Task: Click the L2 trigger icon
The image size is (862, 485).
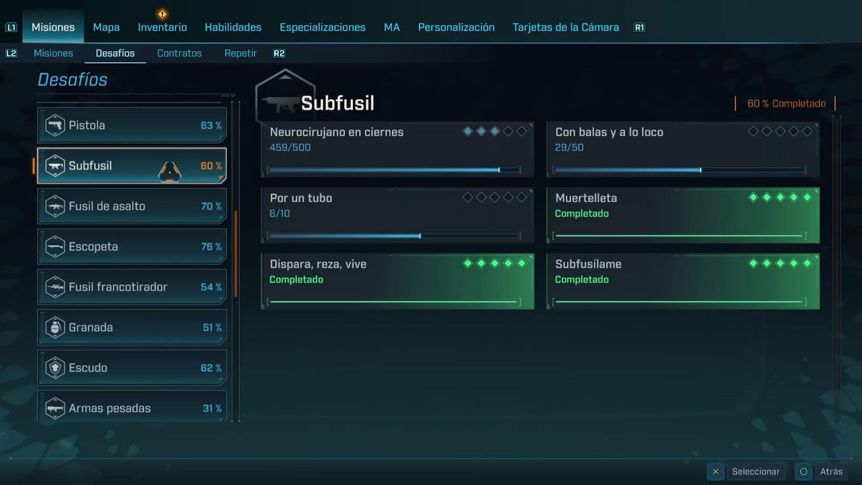Action: click(11, 53)
